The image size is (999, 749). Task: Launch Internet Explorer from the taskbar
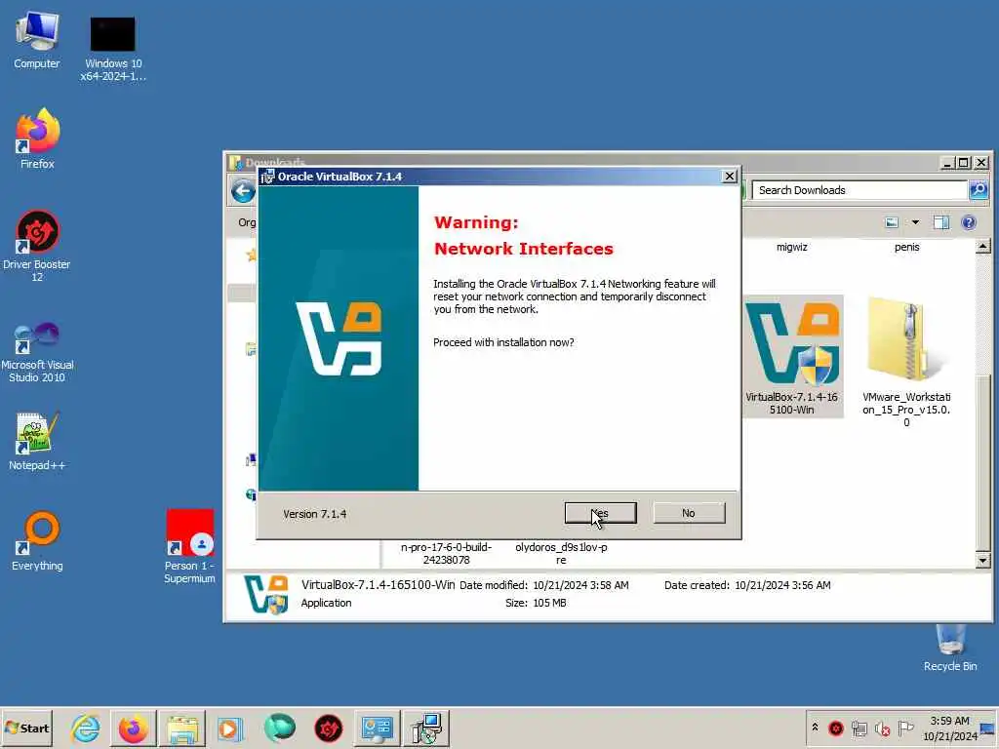[x=85, y=729]
